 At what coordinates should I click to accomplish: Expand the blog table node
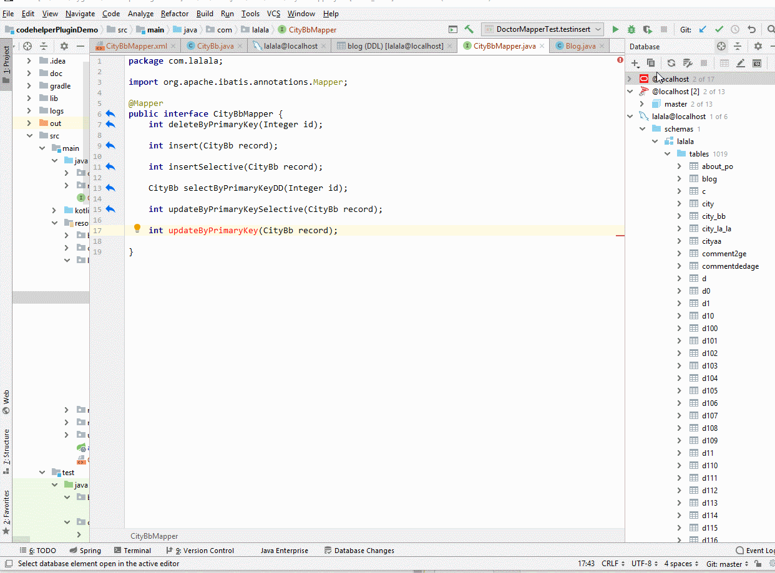pos(680,179)
